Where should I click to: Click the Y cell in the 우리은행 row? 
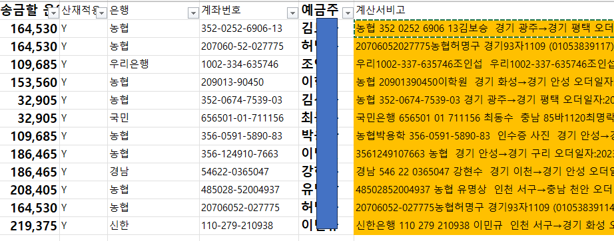tap(83, 64)
